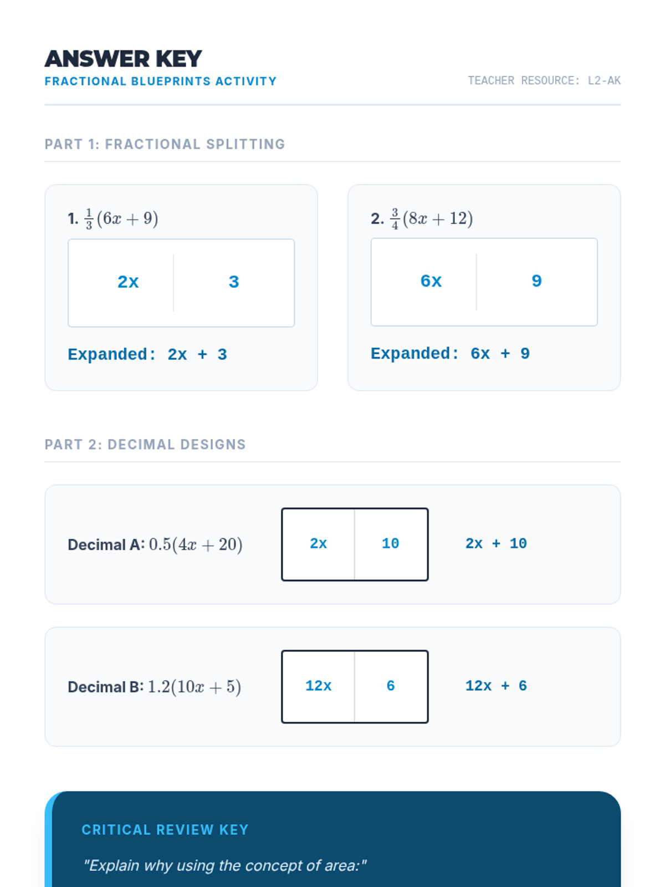Select the Expanded: 2x + 3 answer
The height and width of the screenshot is (887, 665).
point(147,354)
